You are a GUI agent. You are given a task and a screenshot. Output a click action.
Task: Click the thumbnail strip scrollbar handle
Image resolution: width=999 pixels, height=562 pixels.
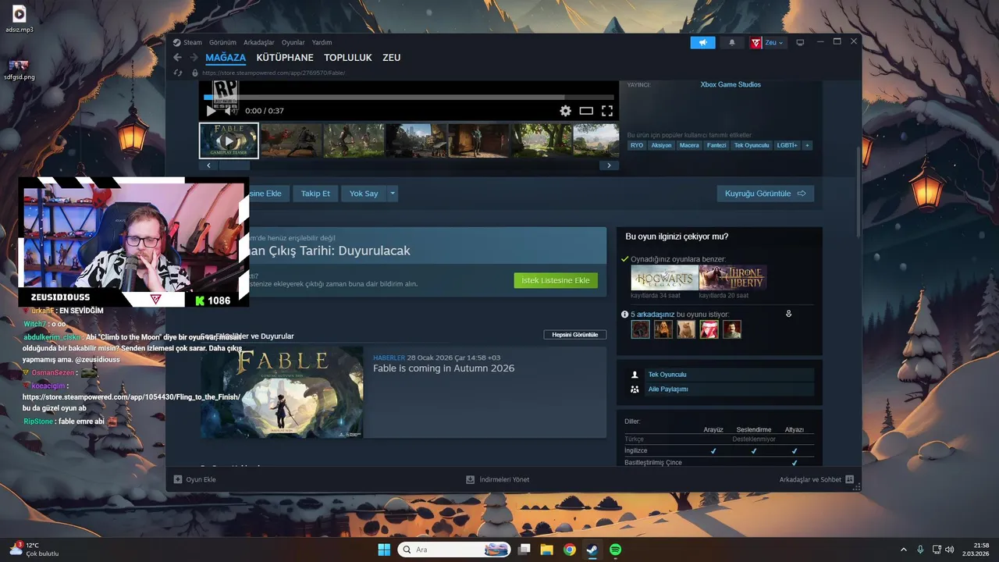coord(234,165)
